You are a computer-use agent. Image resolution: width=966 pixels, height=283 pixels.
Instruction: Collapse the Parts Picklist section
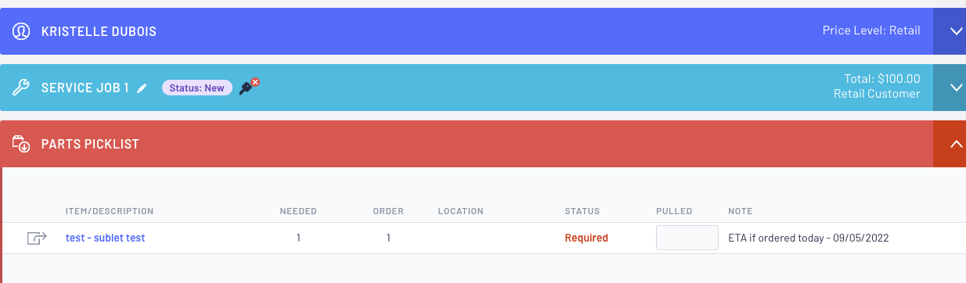click(950, 144)
